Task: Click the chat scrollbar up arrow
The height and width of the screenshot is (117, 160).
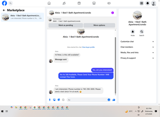Action: pyautogui.click(x=115, y=30)
